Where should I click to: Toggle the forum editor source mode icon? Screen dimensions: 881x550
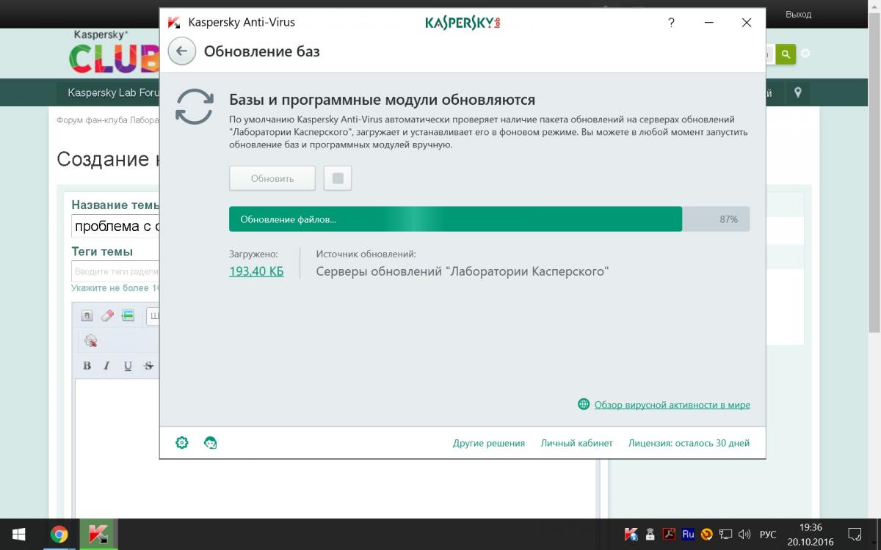(x=87, y=316)
